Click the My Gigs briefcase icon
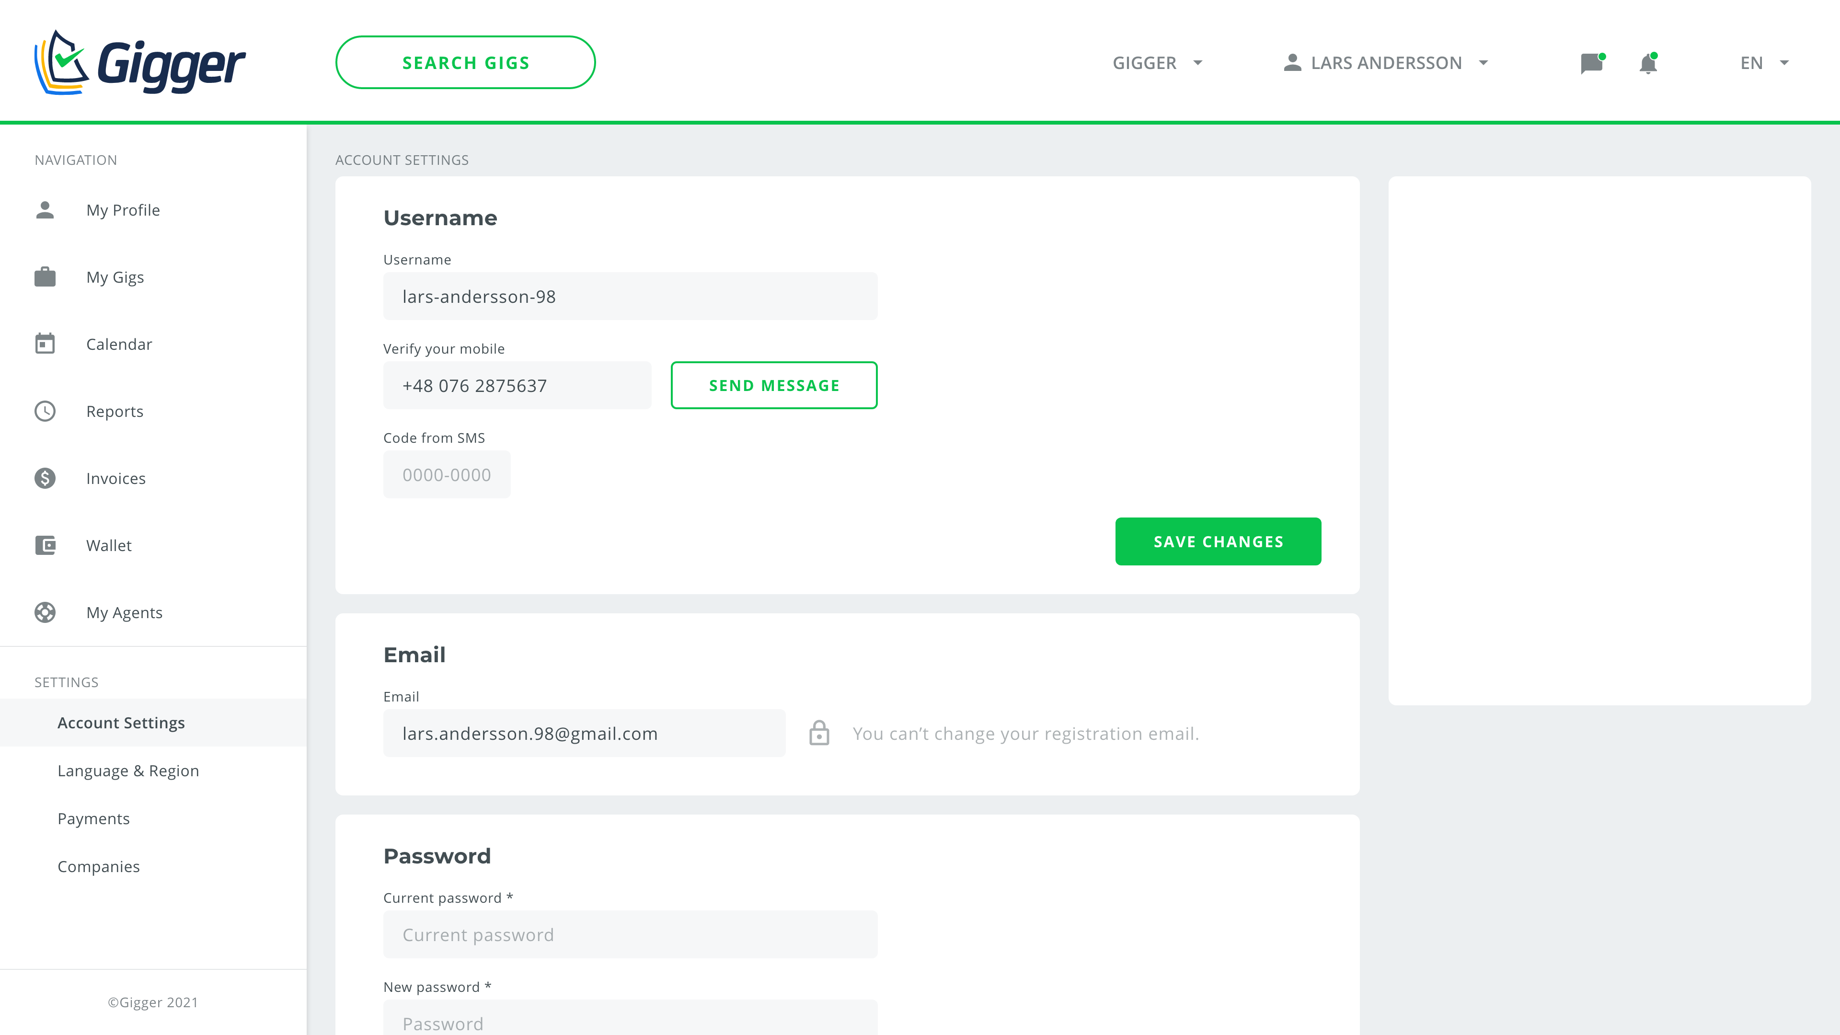The height and width of the screenshot is (1035, 1840). pos(45,277)
